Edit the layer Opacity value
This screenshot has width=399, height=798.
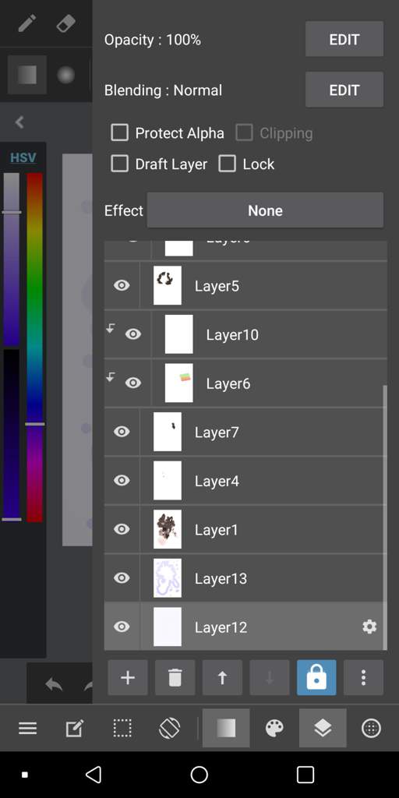pyautogui.click(x=344, y=39)
